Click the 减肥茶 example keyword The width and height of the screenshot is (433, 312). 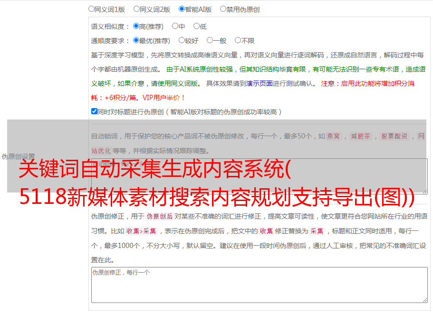click(360, 136)
